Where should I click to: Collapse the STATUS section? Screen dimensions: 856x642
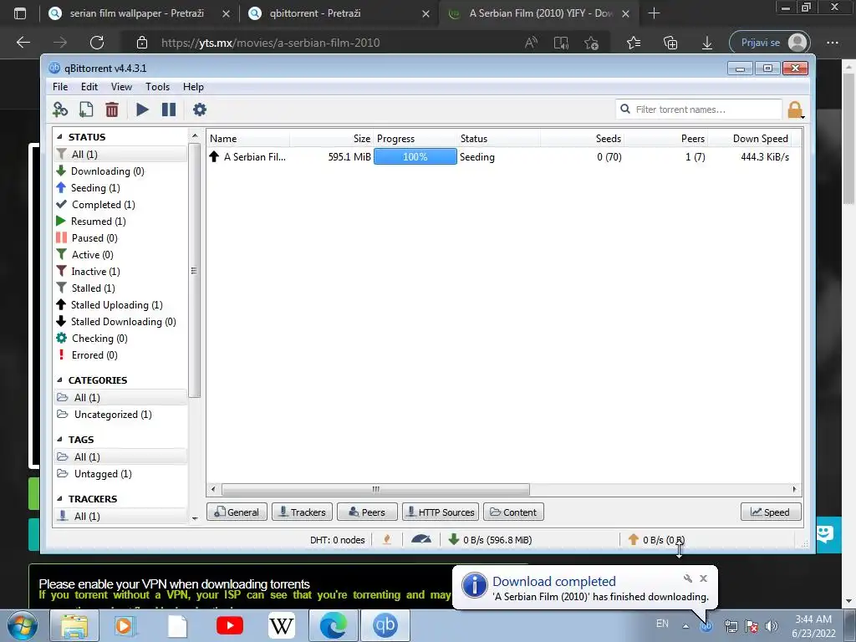tap(59, 137)
